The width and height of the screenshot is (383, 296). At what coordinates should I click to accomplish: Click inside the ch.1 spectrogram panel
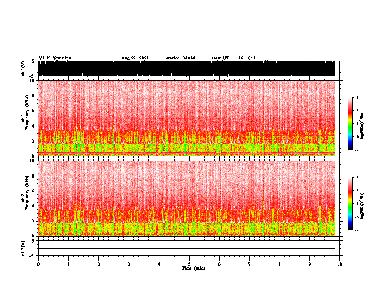(x=186, y=118)
